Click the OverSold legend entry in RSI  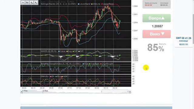pos(94,64)
